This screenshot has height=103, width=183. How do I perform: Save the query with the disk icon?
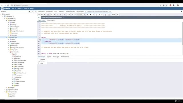coord(42,15)
